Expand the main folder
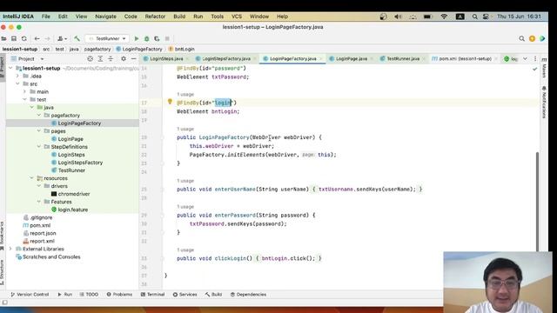The image size is (557, 313). (25, 91)
